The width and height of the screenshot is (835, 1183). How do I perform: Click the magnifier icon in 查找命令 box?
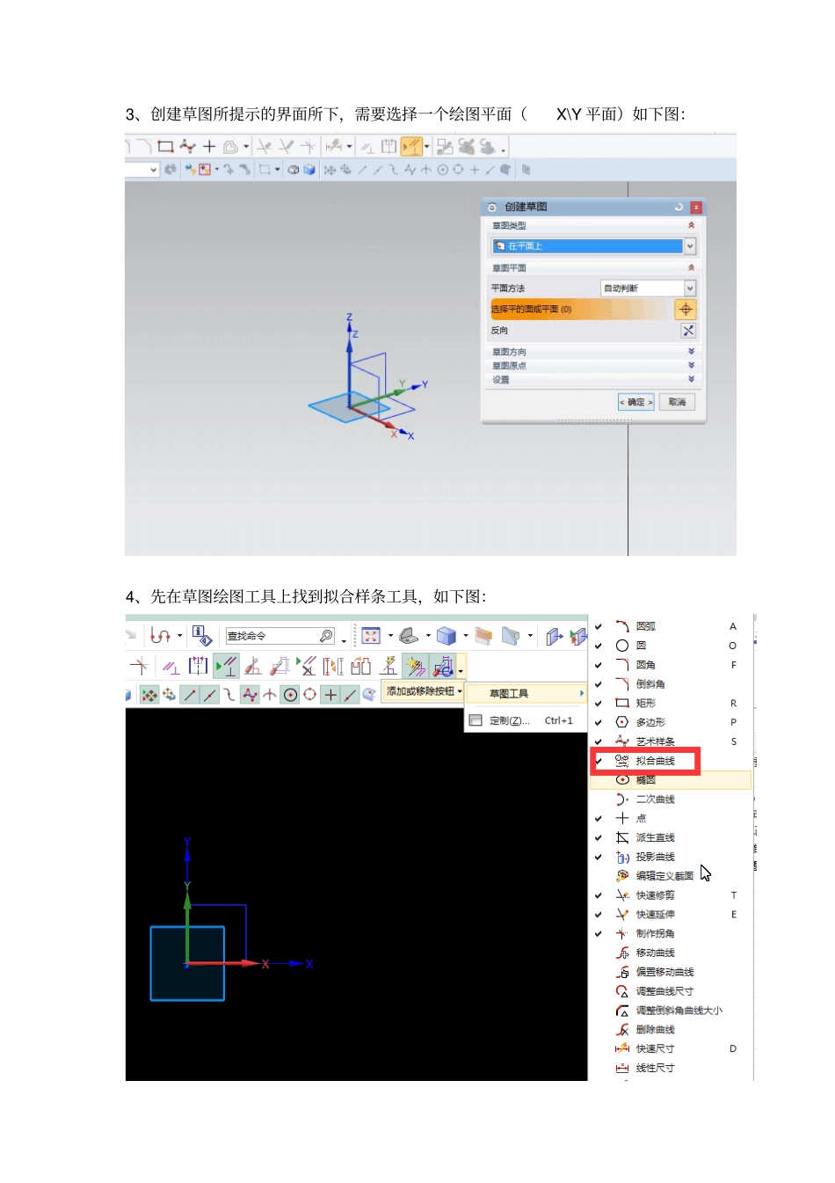pyautogui.click(x=326, y=635)
